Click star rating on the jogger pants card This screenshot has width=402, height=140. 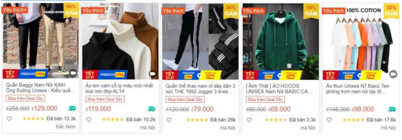click(x=197, y=120)
